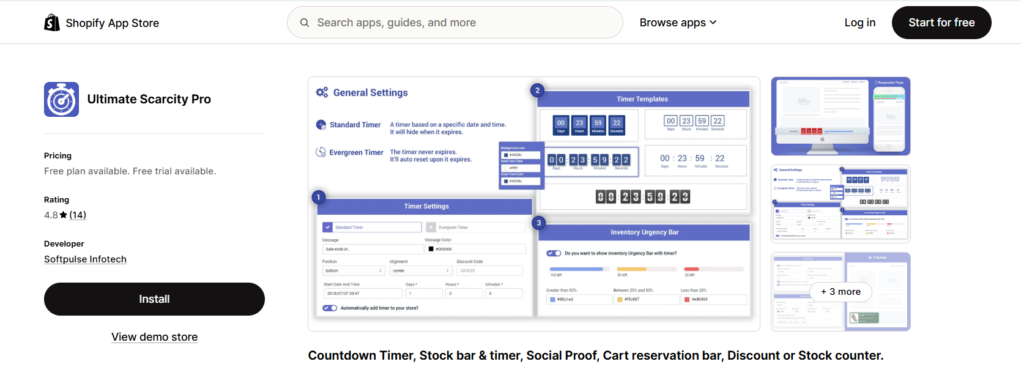Open the (14) reviews link
This screenshot has height=367, width=1021.
[x=78, y=215]
